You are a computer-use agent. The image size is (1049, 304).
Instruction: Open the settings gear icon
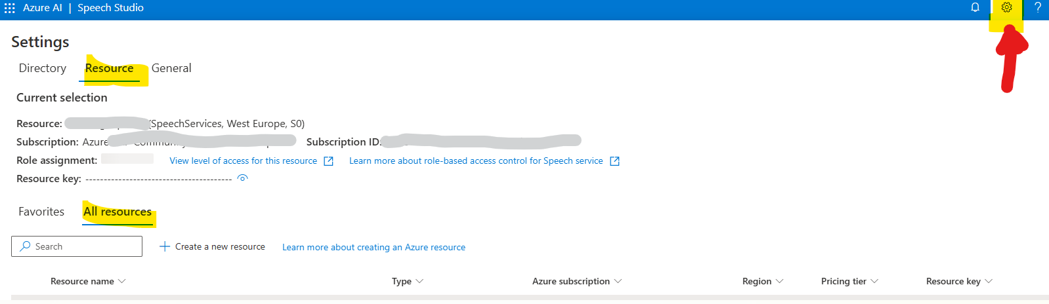[1007, 7]
